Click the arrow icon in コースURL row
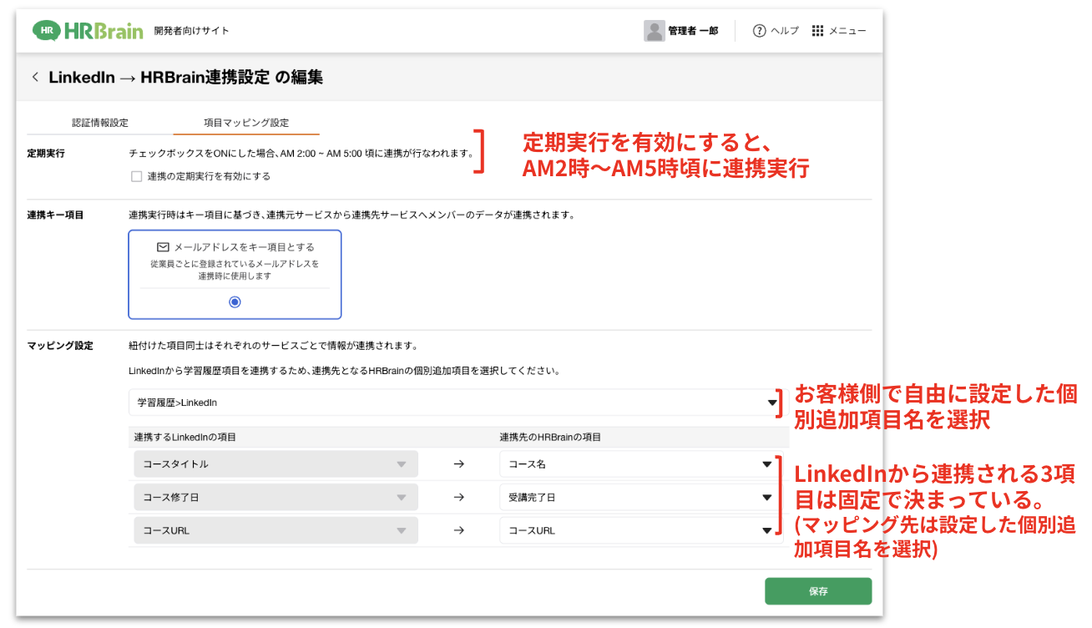Image resolution: width=1092 pixels, height=628 pixels. tap(458, 531)
